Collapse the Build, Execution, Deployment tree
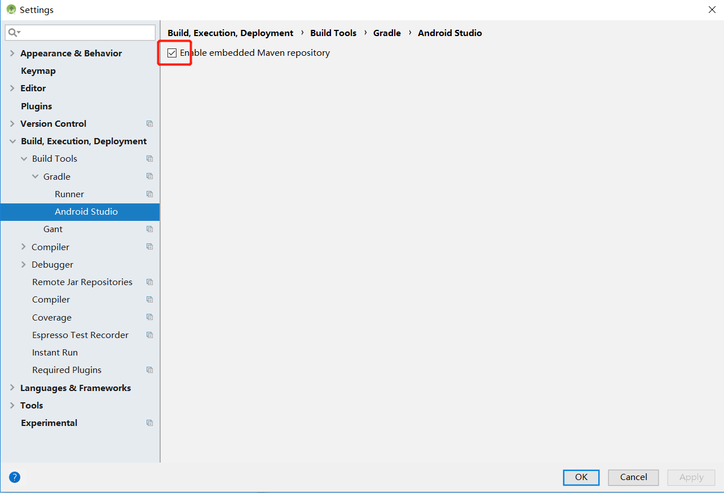 (12, 141)
